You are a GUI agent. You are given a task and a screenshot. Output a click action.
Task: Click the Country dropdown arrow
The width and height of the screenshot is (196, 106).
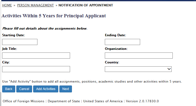tap(169, 69)
